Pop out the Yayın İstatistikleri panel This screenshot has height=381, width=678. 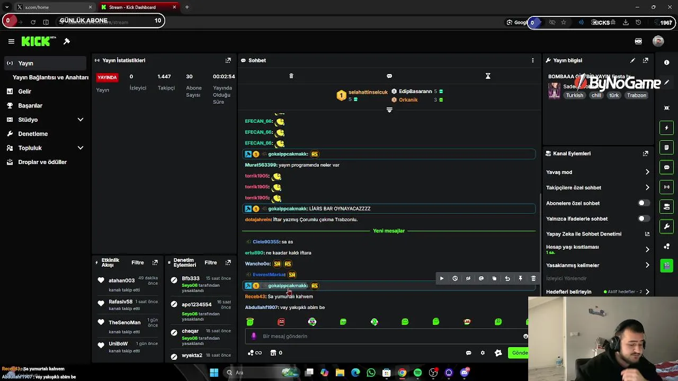point(228,60)
